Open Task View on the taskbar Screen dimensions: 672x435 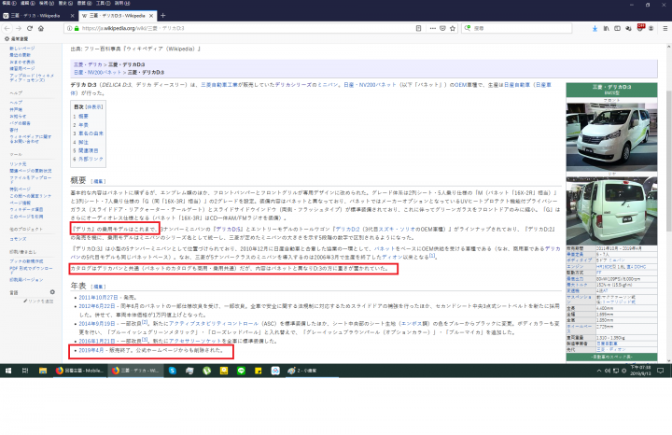click(25, 371)
